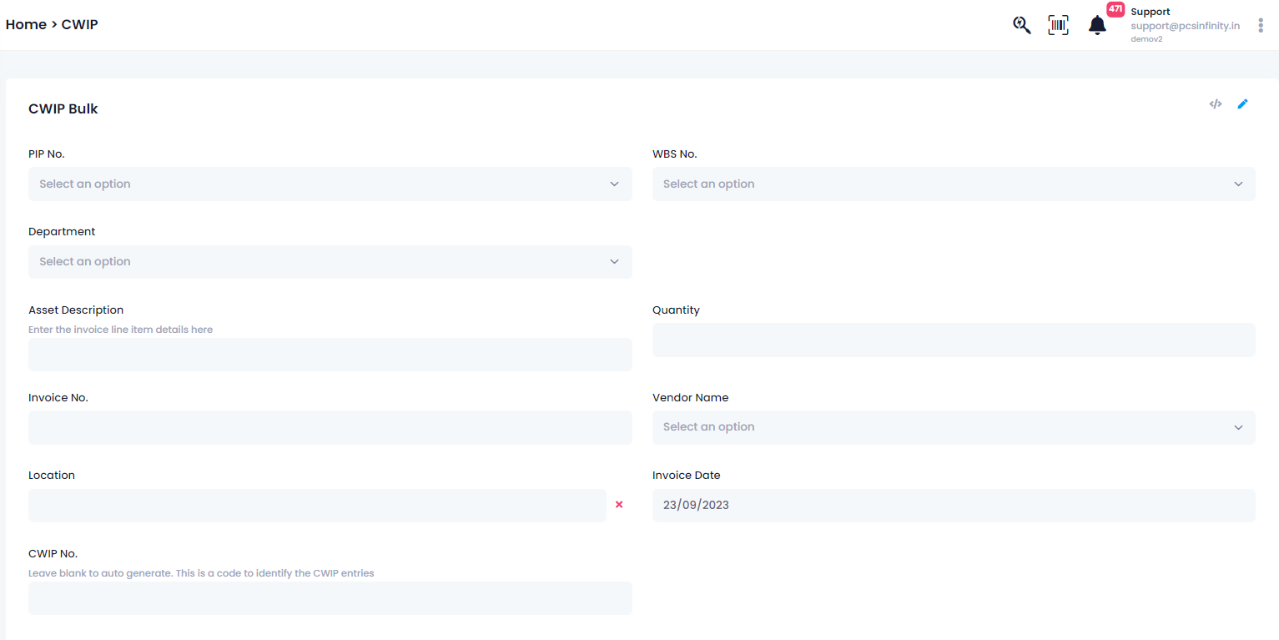The image size is (1279, 640).
Task: Click the CWIP No. input field
Action: coord(330,598)
